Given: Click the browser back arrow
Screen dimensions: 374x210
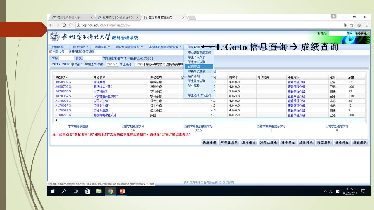Looking at the screenshot, I should pyautogui.click(x=51, y=25).
